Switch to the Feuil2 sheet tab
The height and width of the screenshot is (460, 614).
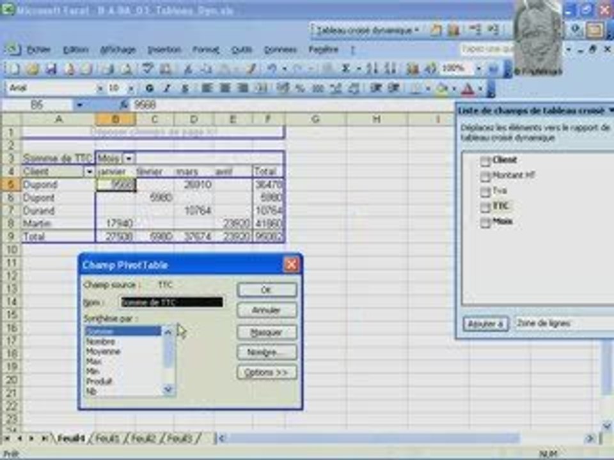click(143, 438)
